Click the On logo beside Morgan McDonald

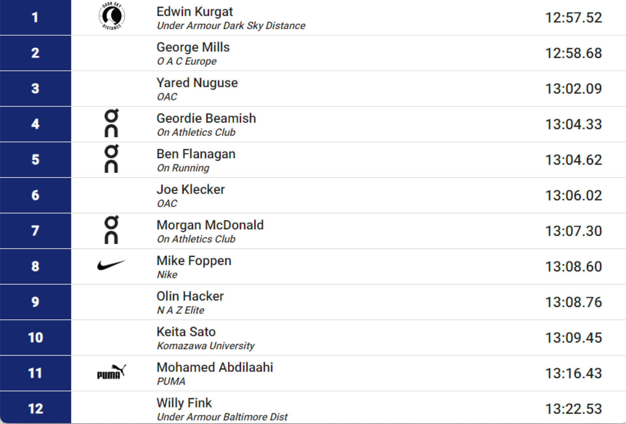(x=112, y=230)
